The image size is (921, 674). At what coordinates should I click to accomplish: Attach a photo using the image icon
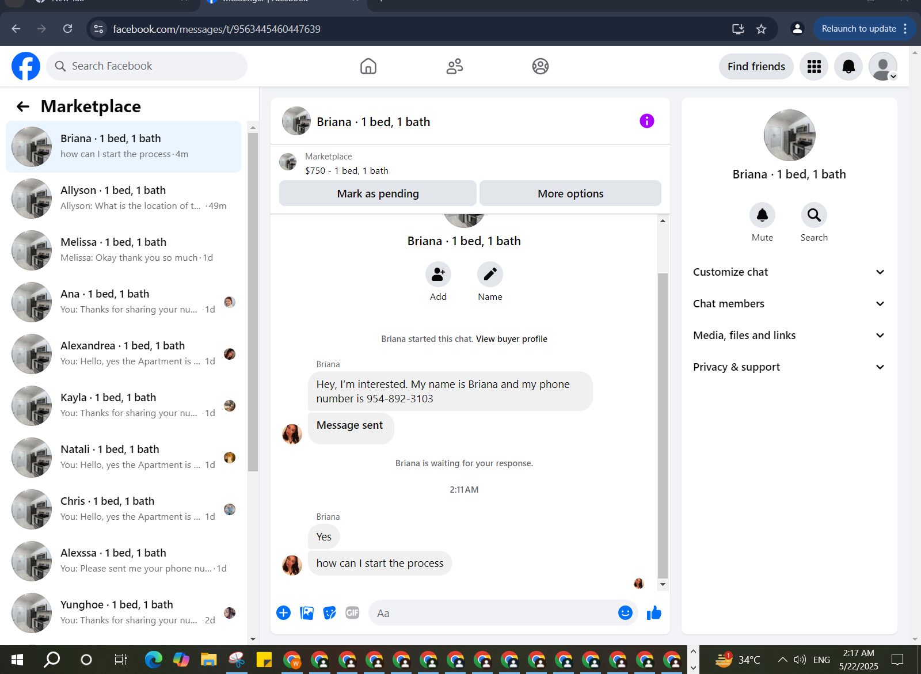tap(307, 613)
